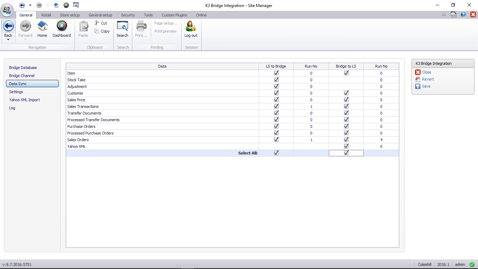Uncheck LS to Bridge for Item row
The height and width of the screenshot is (269, 478).
[276, 73]
